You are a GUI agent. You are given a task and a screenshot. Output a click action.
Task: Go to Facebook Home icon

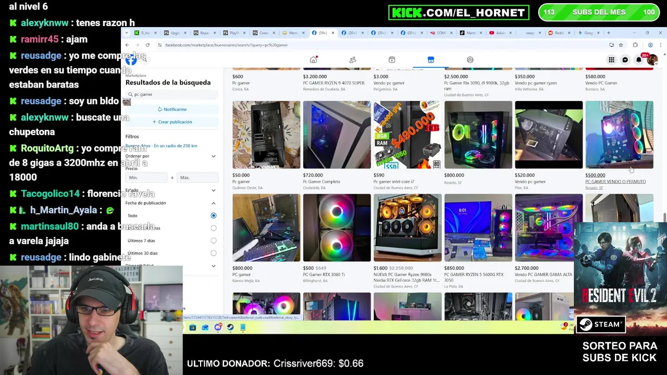(x=313, y=60)
